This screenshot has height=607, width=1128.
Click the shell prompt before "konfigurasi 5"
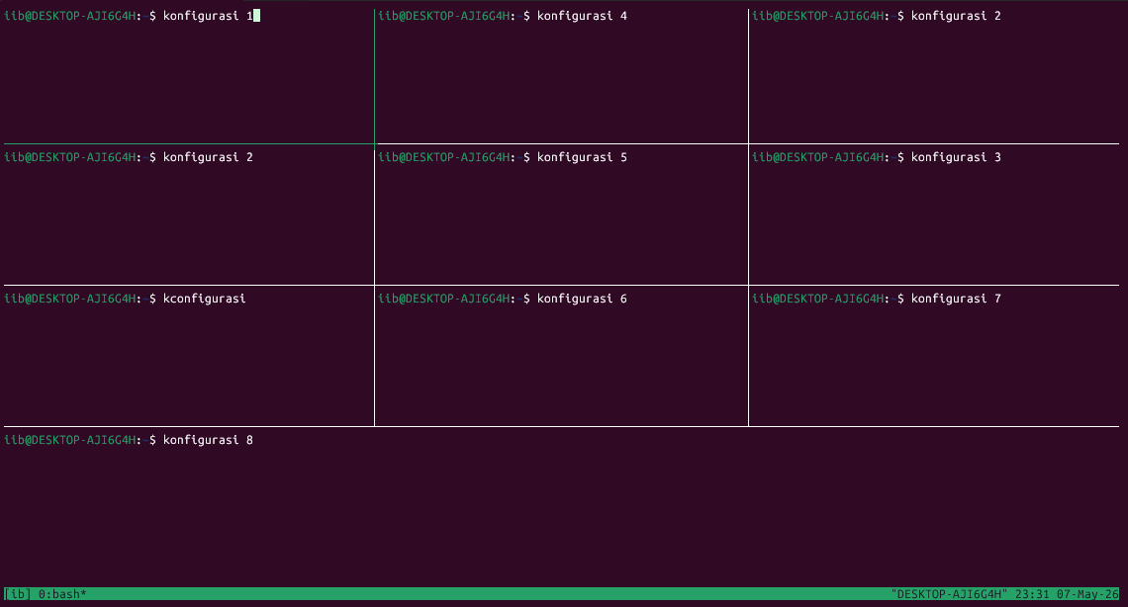point(454,157)
